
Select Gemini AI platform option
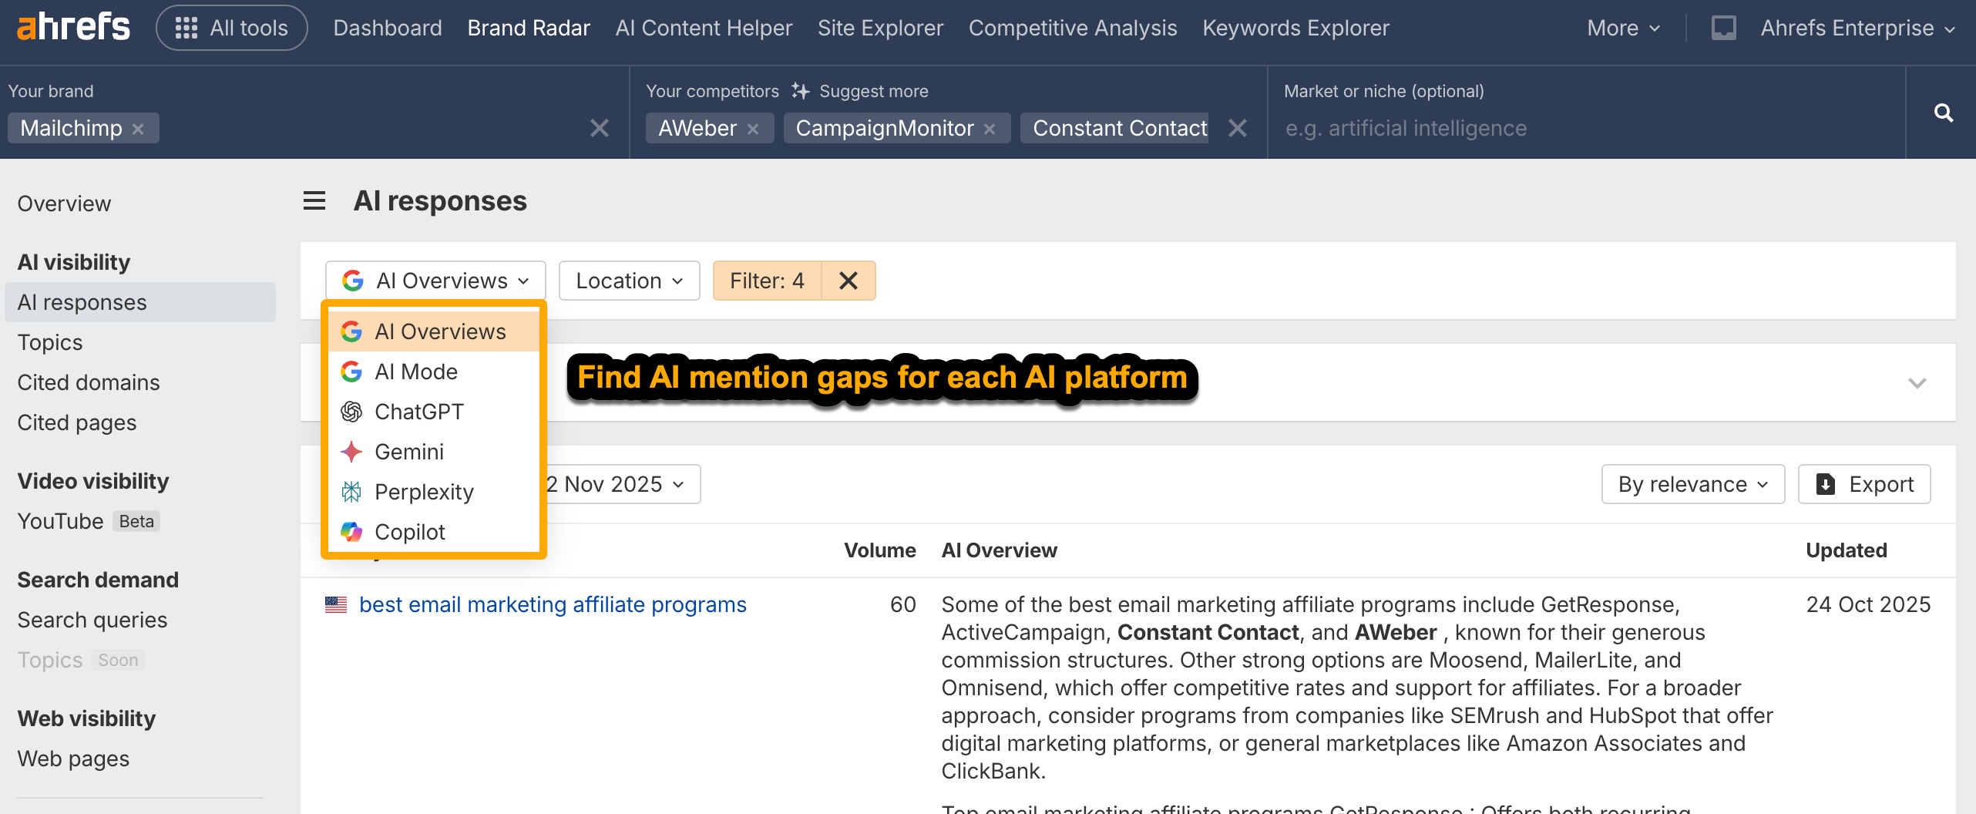408,452
